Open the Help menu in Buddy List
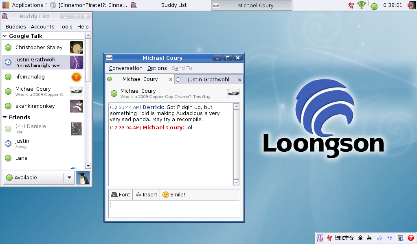Screen dimensions: 417x244 click(x=83, y=26)
